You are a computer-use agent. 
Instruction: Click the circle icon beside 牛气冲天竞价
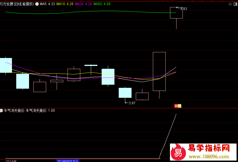(1, 111)
